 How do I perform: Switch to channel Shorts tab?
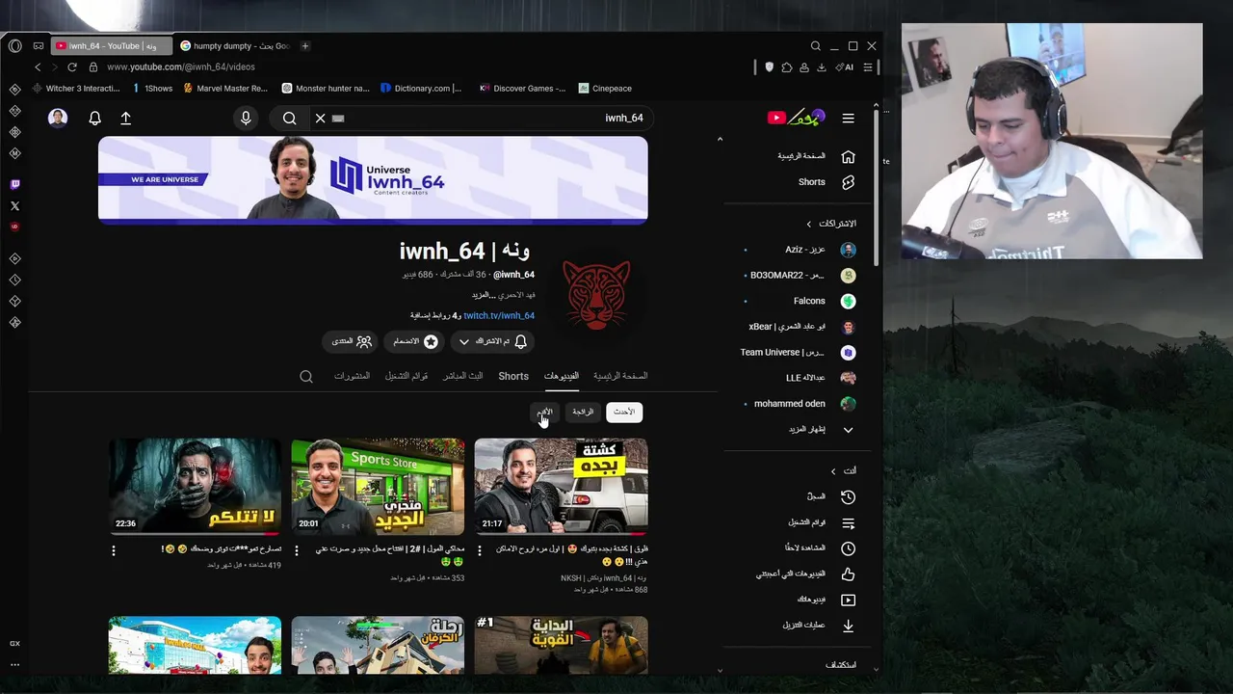(x=513, y=376)
